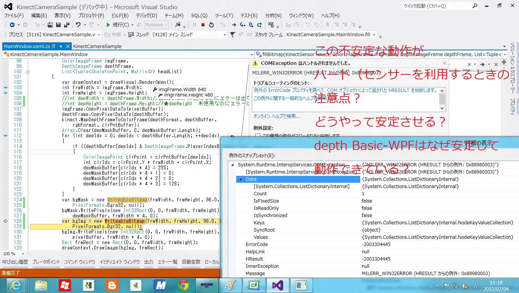Open the デバッグ(D) menu
The height and width of the screenshot is (293, 519).
pos(146,16)
